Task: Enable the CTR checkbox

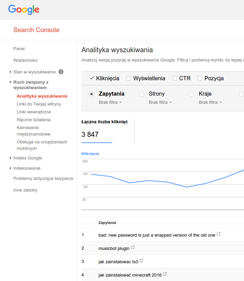Action: (x=175, y=78)
